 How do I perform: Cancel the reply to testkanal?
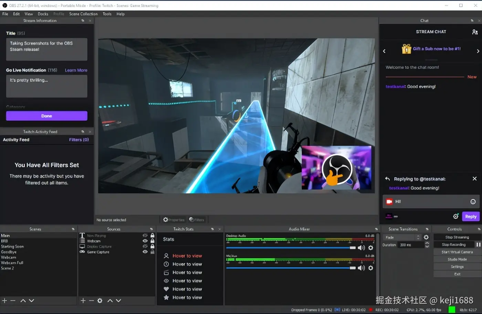pyautogui.click(x=474, y=179)
